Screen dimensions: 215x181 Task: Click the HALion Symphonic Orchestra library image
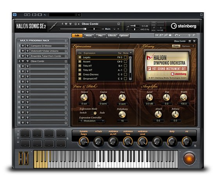(x=167, y=66)
